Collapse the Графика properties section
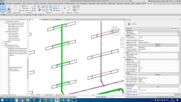Viewport: 181px width, 102px height. click(178, 36)
